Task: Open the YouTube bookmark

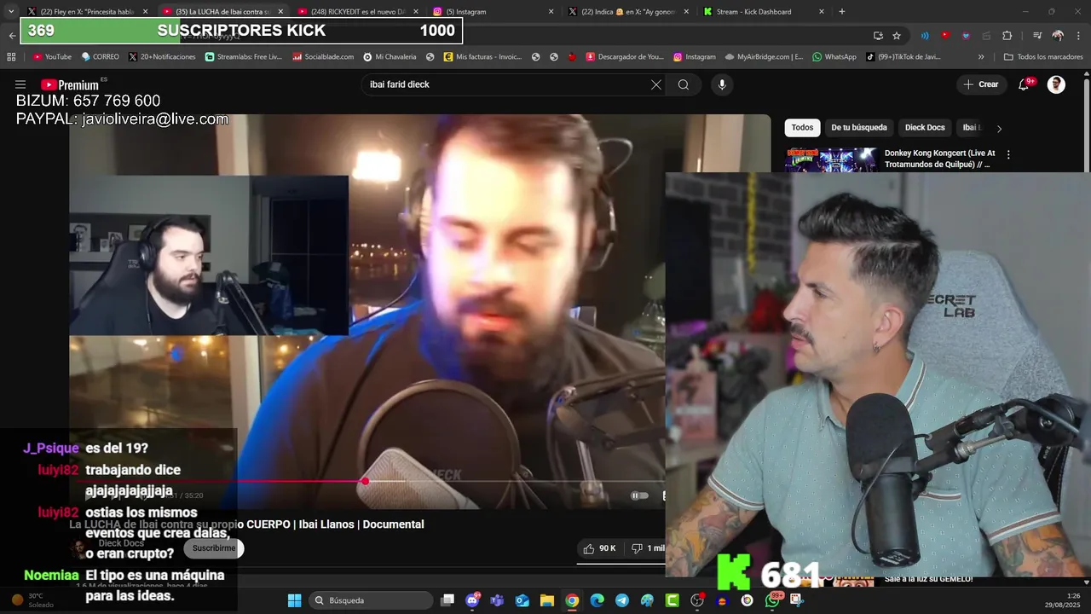Action: (52, 57)
